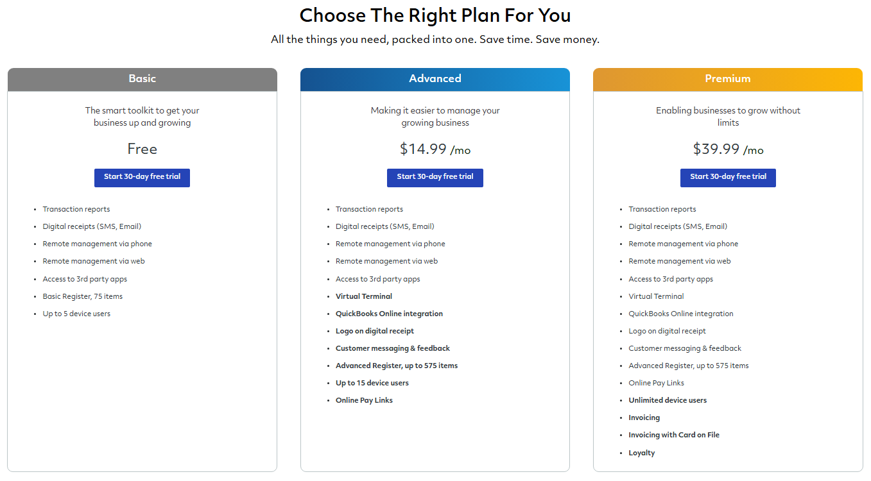871x481 pixels.
Task: Click 'Choose The Right Plan For You' heading
Action: (x=435, y=15)
